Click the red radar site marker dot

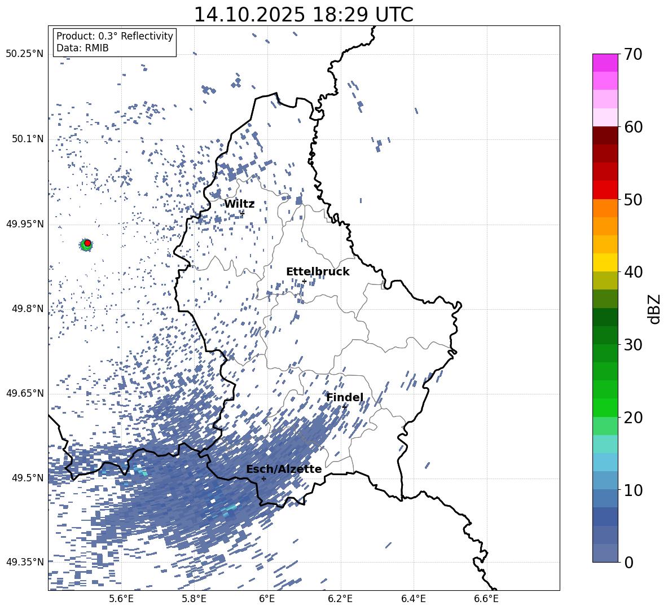pyautogui.click(x=87, y=243)
